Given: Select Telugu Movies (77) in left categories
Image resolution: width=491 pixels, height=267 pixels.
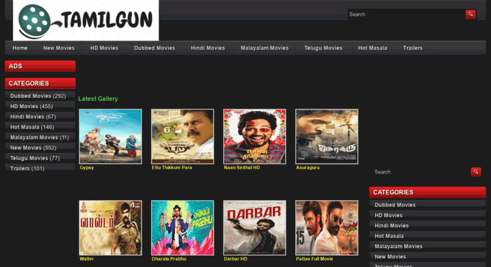Looking at the screenshot, I should (x=40, y=158).
